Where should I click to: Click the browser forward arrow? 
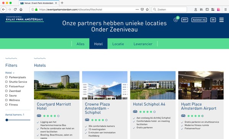10,10
